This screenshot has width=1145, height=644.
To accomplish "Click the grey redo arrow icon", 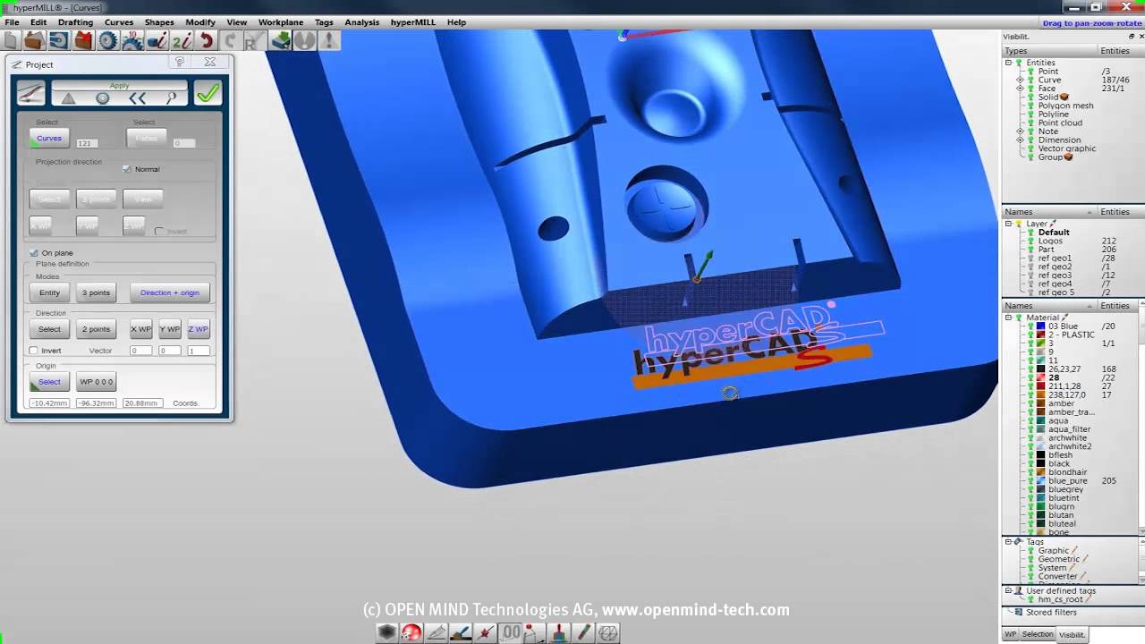I will click(x=231, y=40).
